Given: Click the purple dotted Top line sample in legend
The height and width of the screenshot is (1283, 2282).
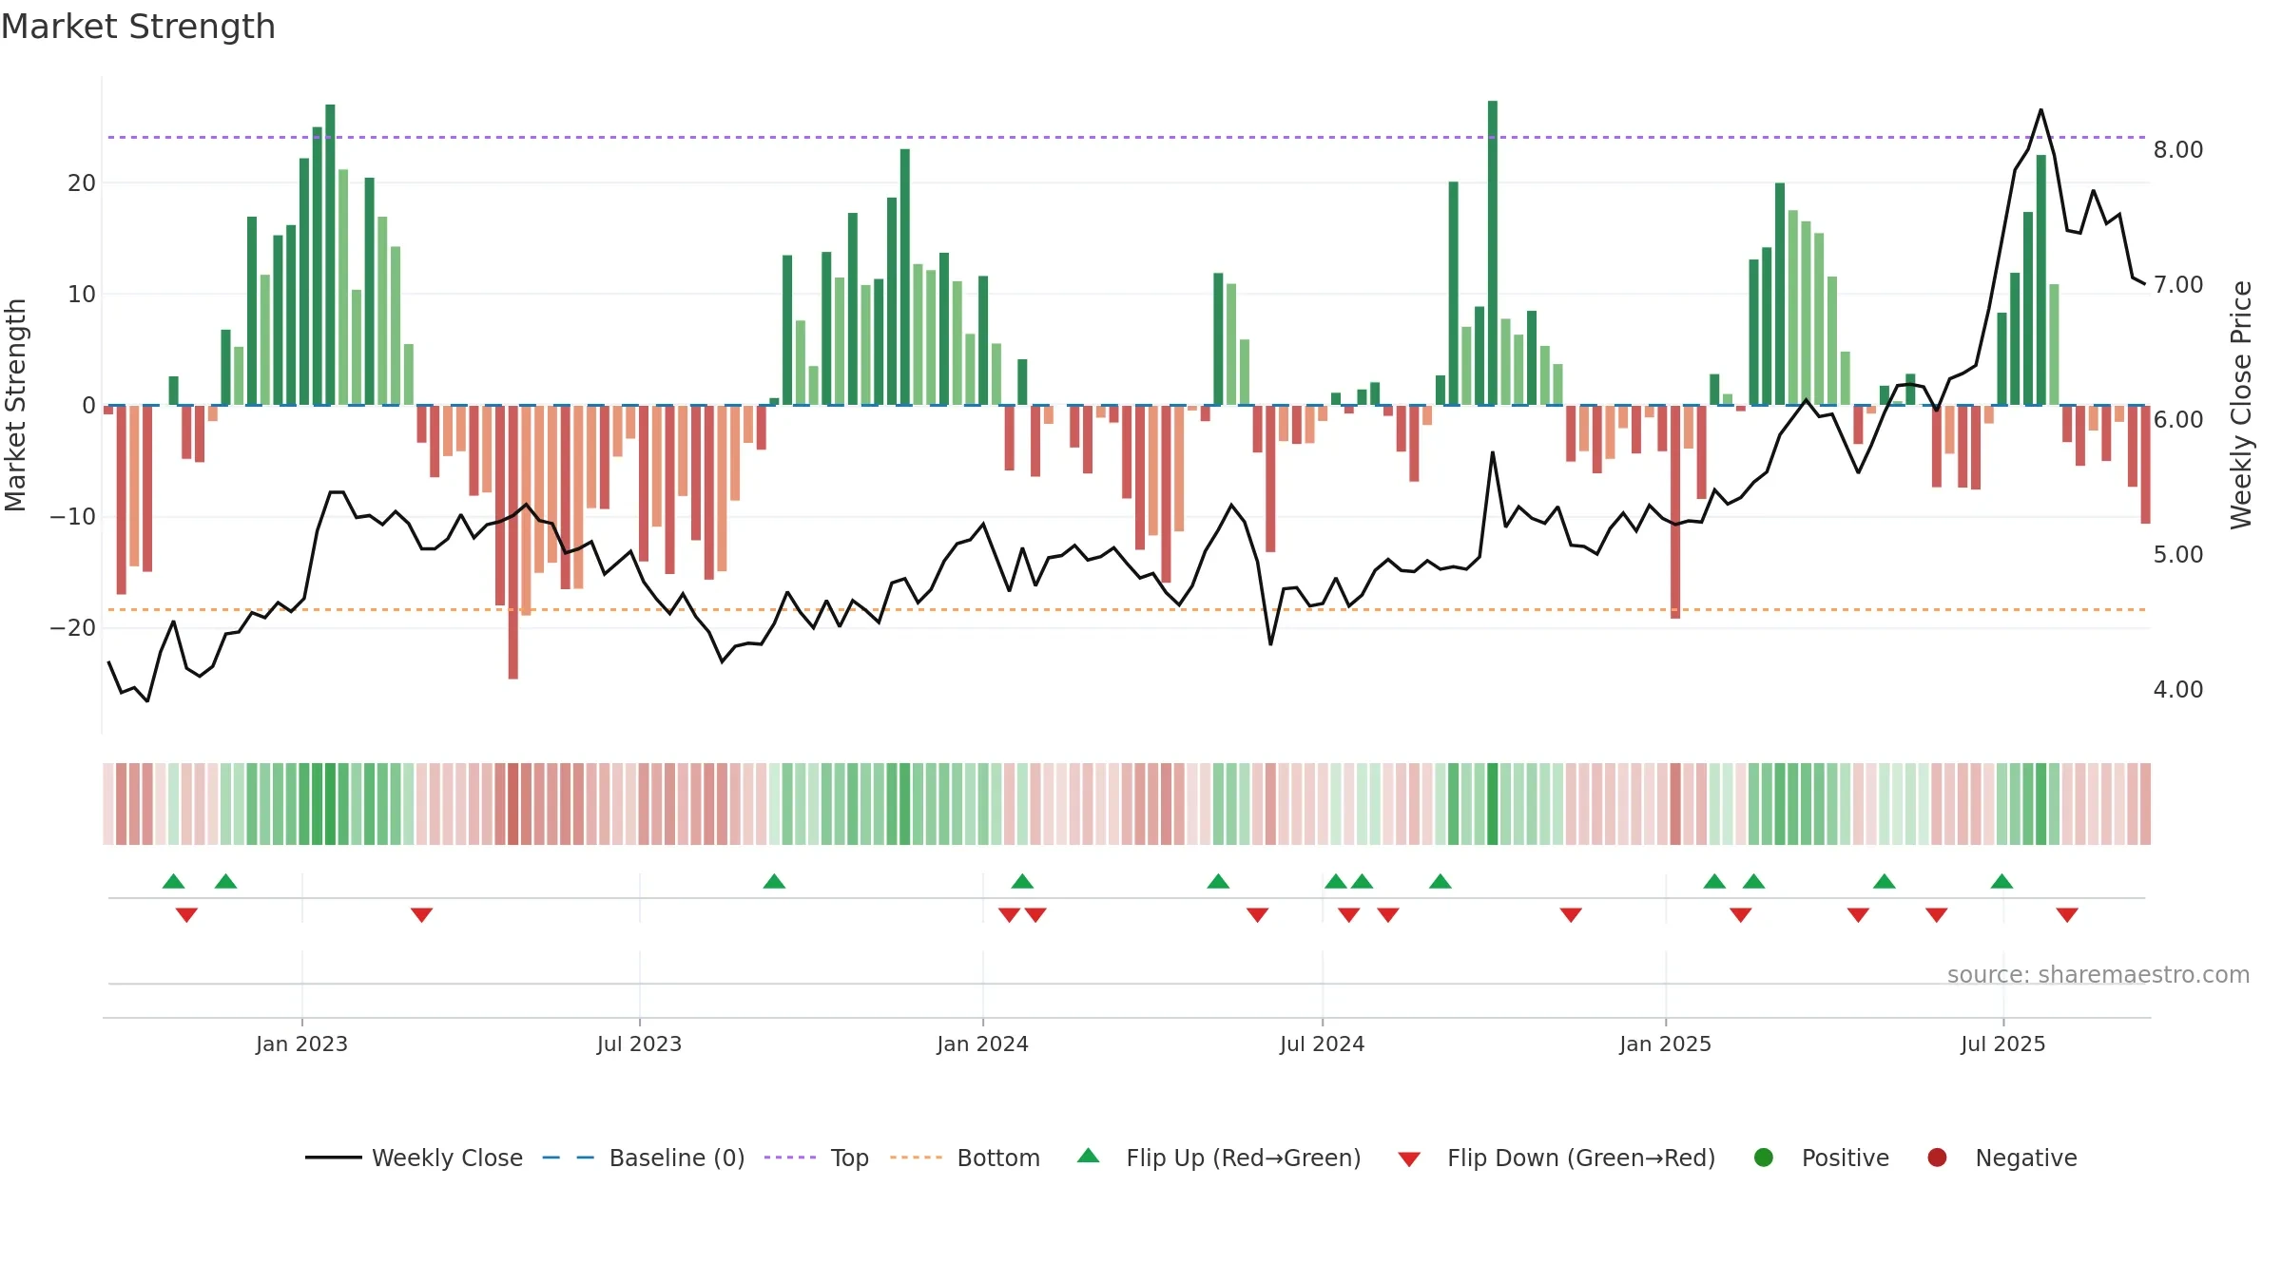Looking at the screenshot, I should 790,1158.
